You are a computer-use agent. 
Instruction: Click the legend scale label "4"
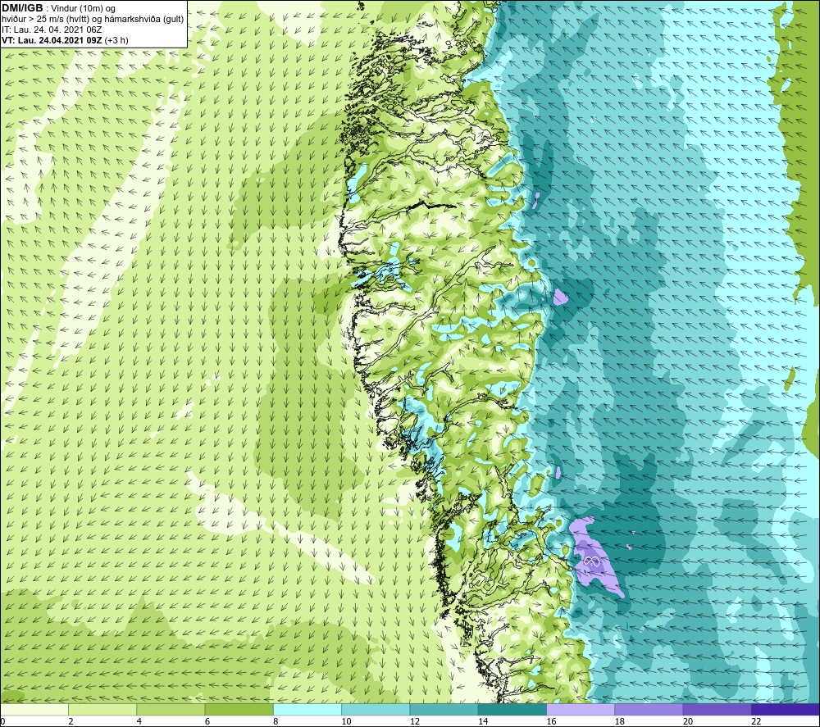pyautogui.click(x=139, y=722)
